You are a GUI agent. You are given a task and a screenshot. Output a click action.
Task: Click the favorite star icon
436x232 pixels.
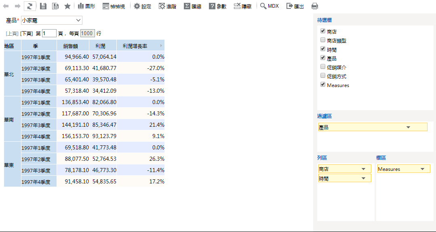[67, 6]
